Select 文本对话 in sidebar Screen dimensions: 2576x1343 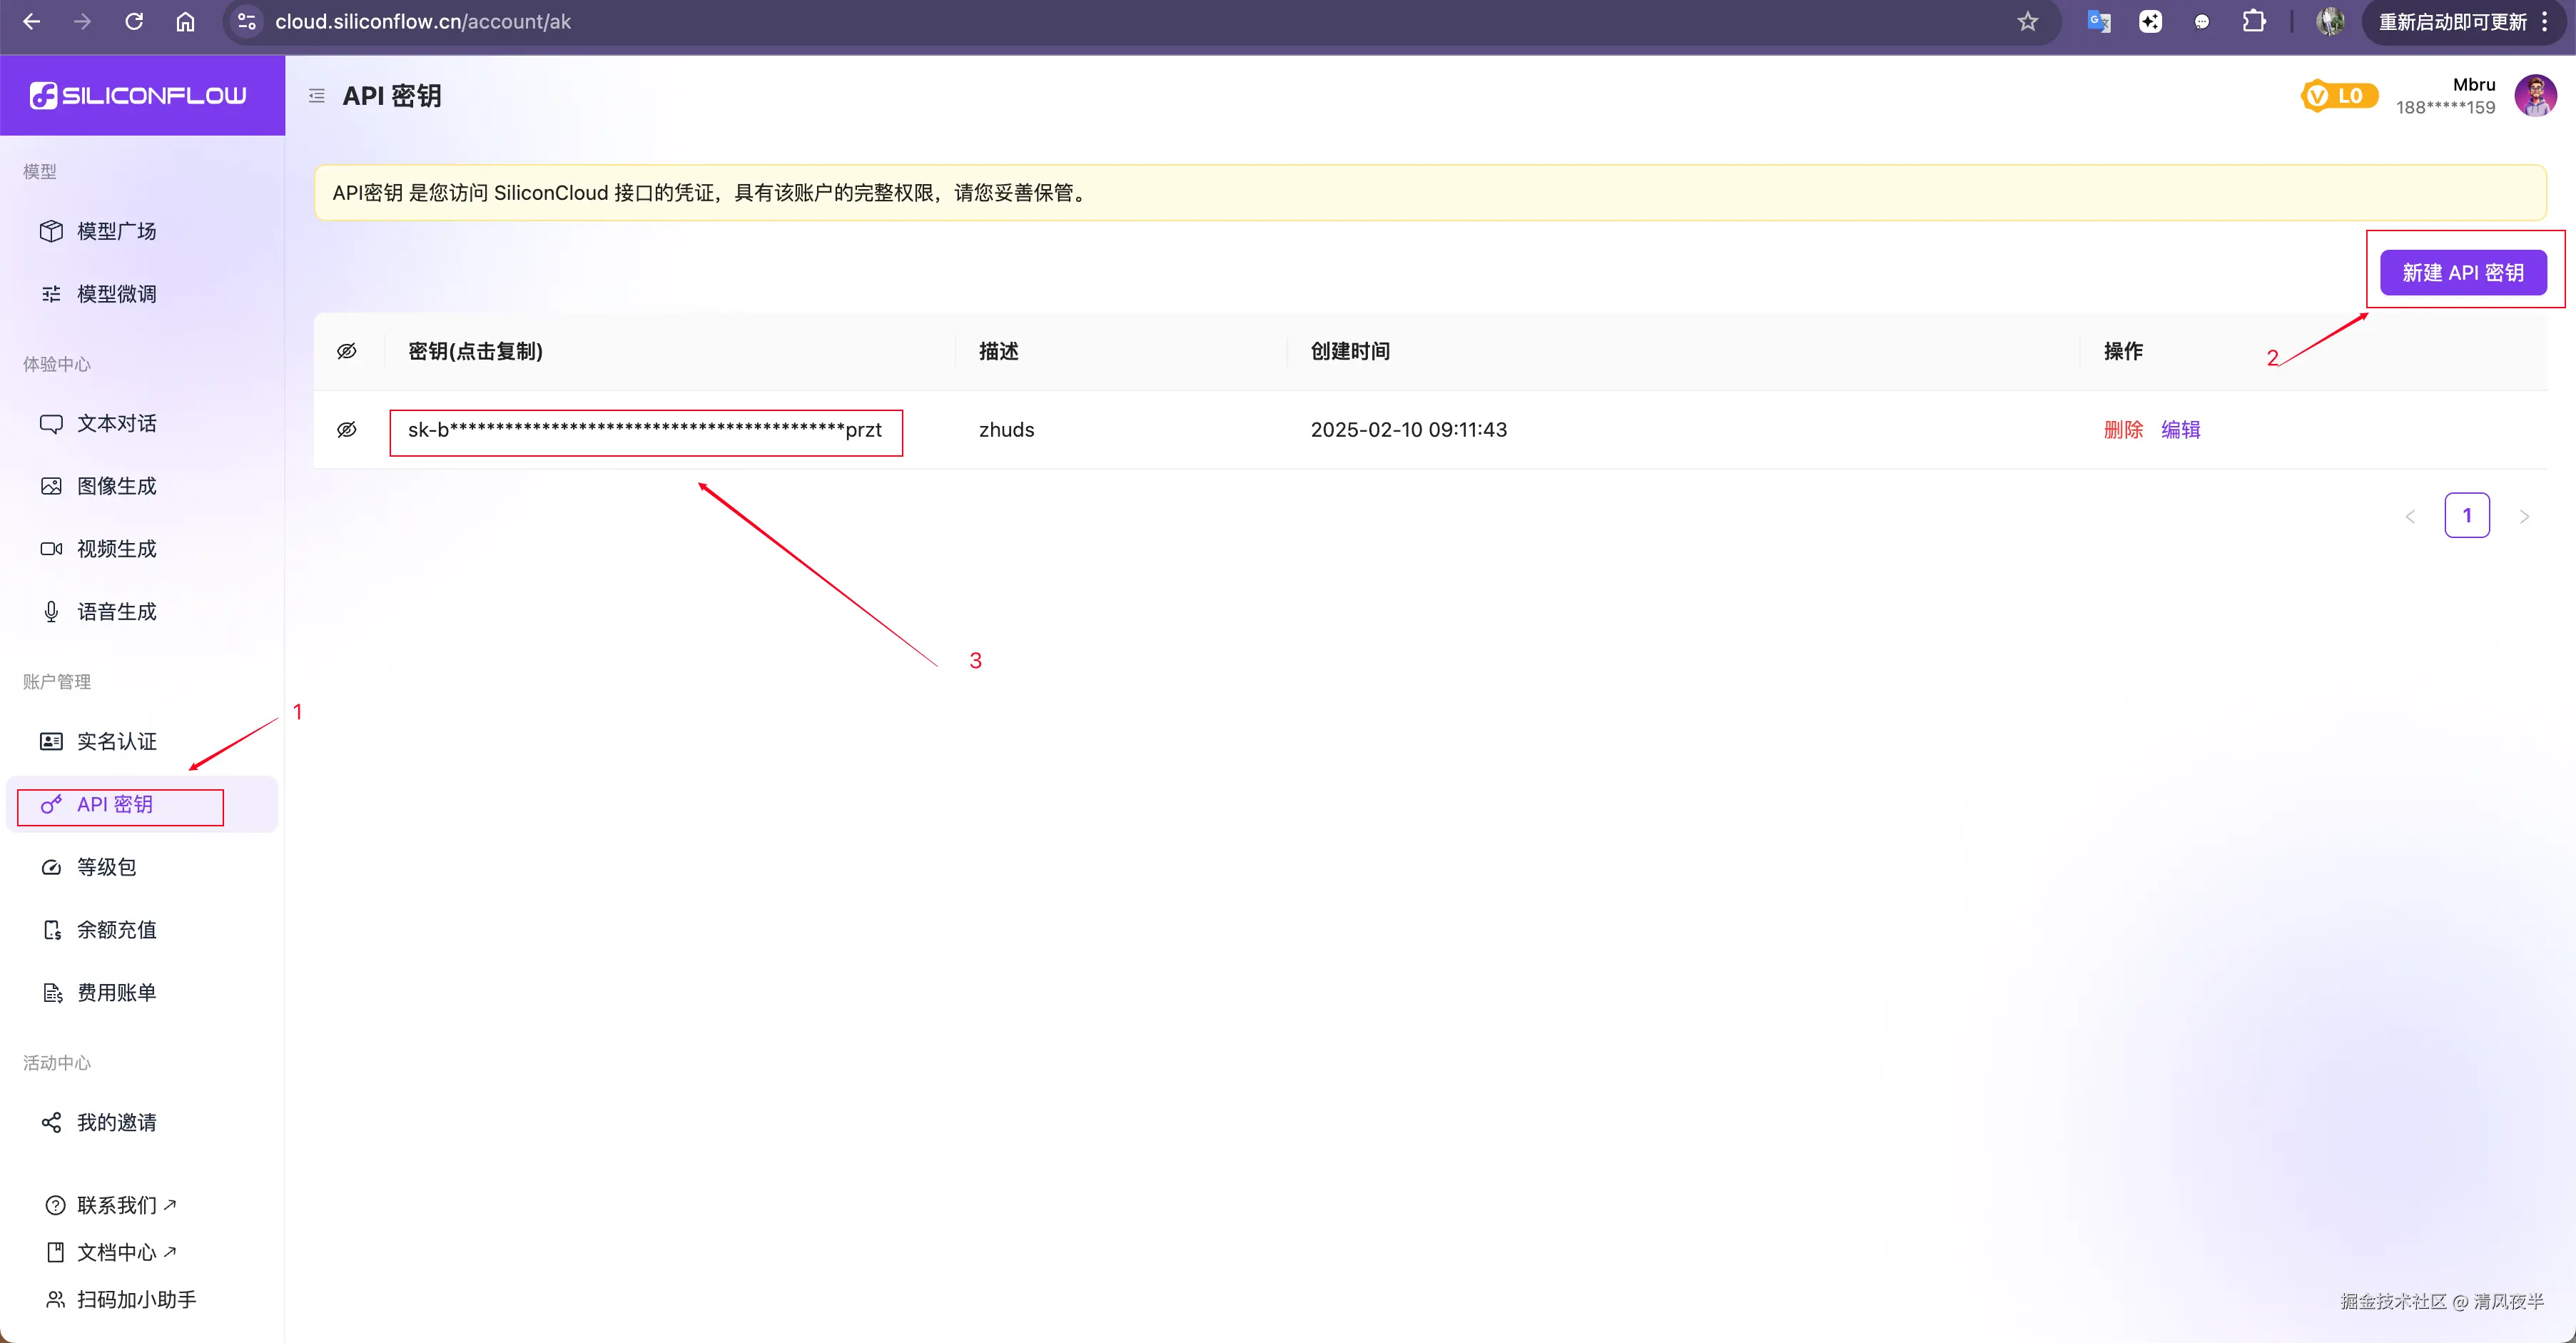pyautogui.click(x=117, y=423)
